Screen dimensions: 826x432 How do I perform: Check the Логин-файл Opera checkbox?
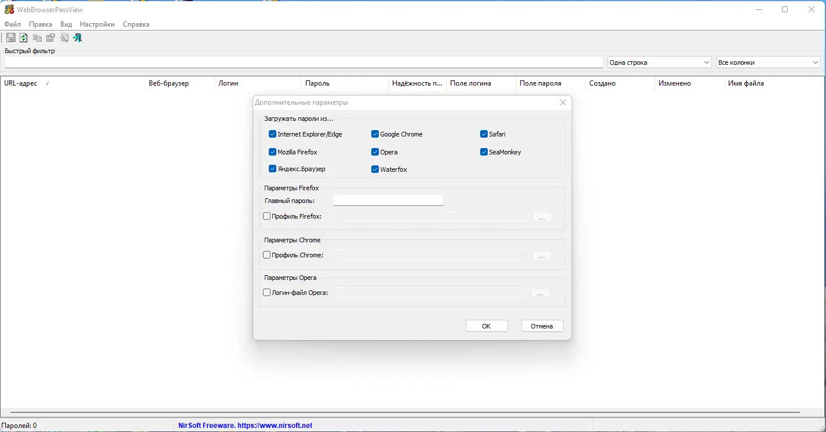267,293
